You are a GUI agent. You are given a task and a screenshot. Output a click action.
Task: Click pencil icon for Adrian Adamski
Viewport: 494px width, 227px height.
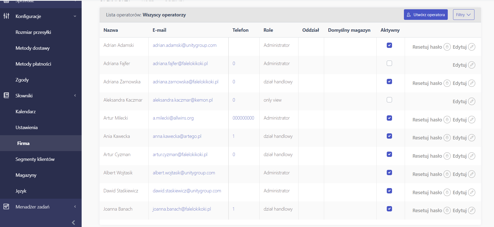click(472, 47)
